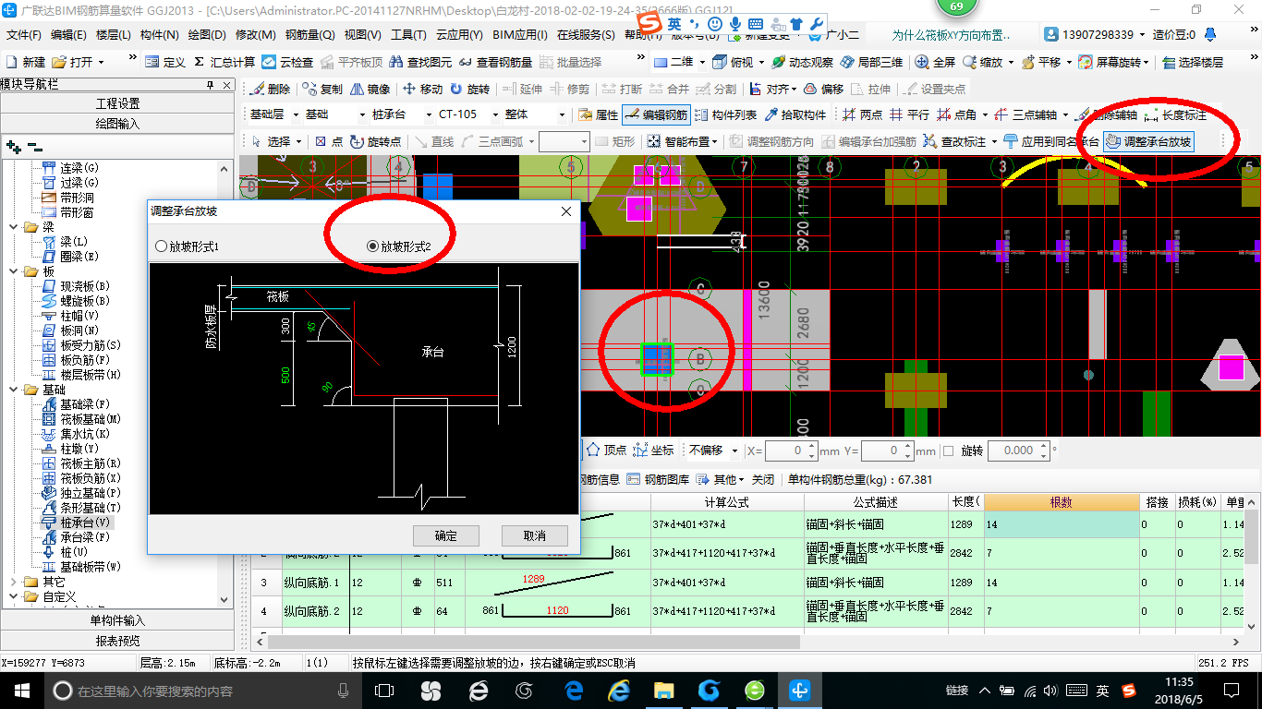Viewport: 1262px width, 709px height.
Task: Click 长度标注 length dimension tool
Action: point(1174,114)
